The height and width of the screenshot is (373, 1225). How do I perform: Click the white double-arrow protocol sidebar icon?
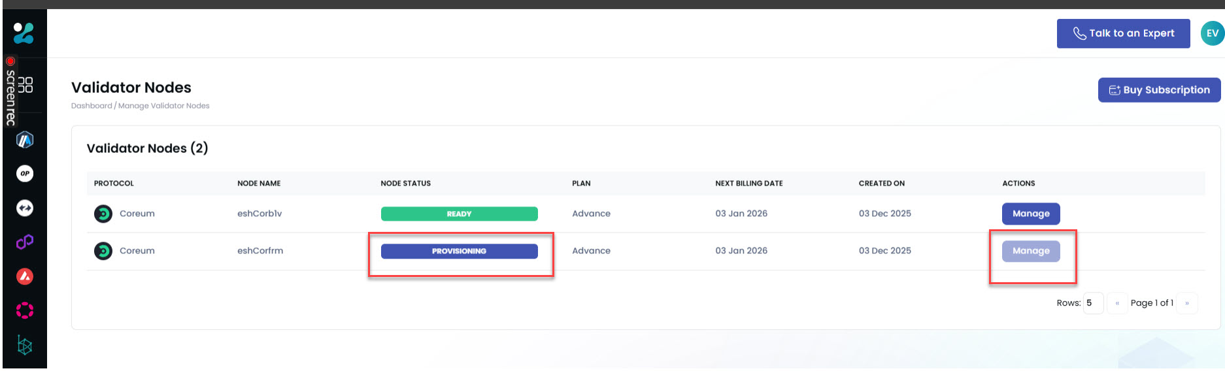pos(25,208)
